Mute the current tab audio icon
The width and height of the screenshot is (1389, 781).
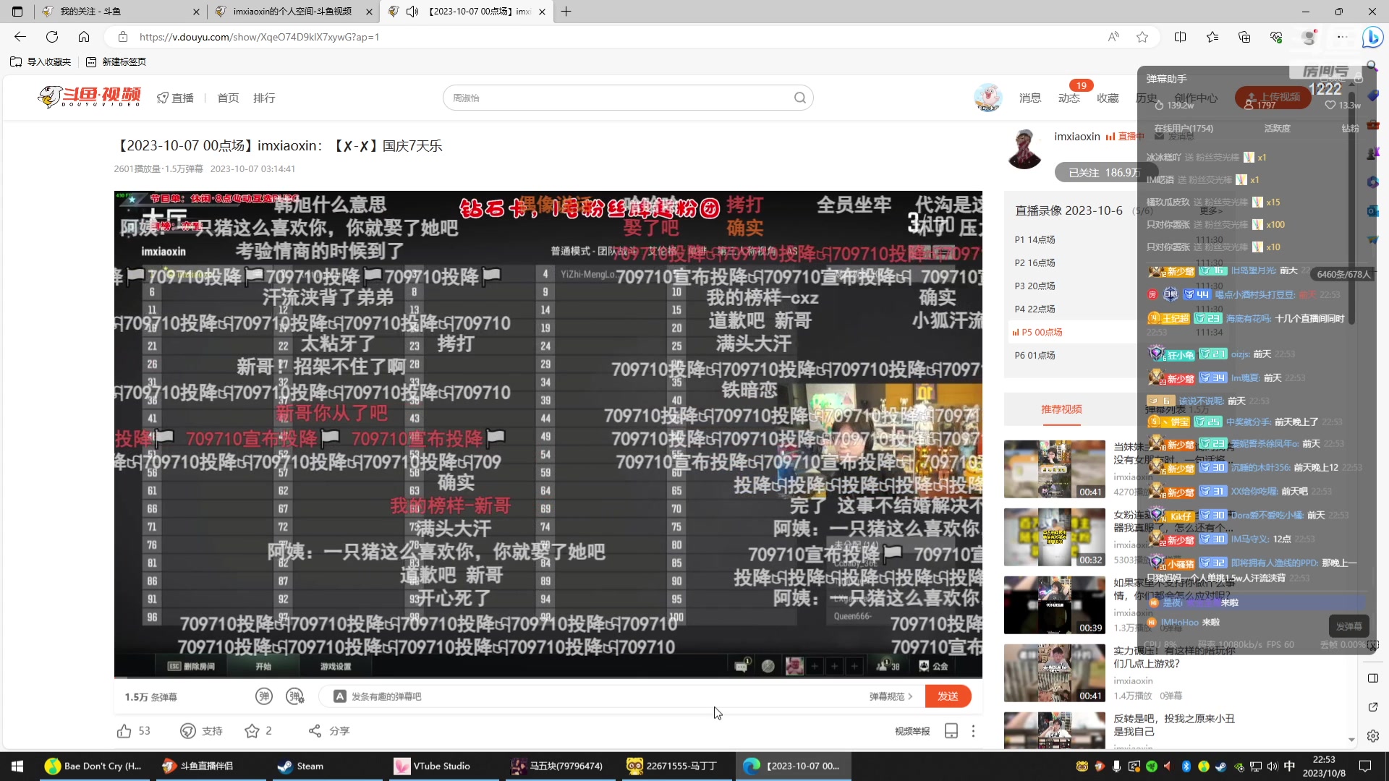click(x=412, y=12)
